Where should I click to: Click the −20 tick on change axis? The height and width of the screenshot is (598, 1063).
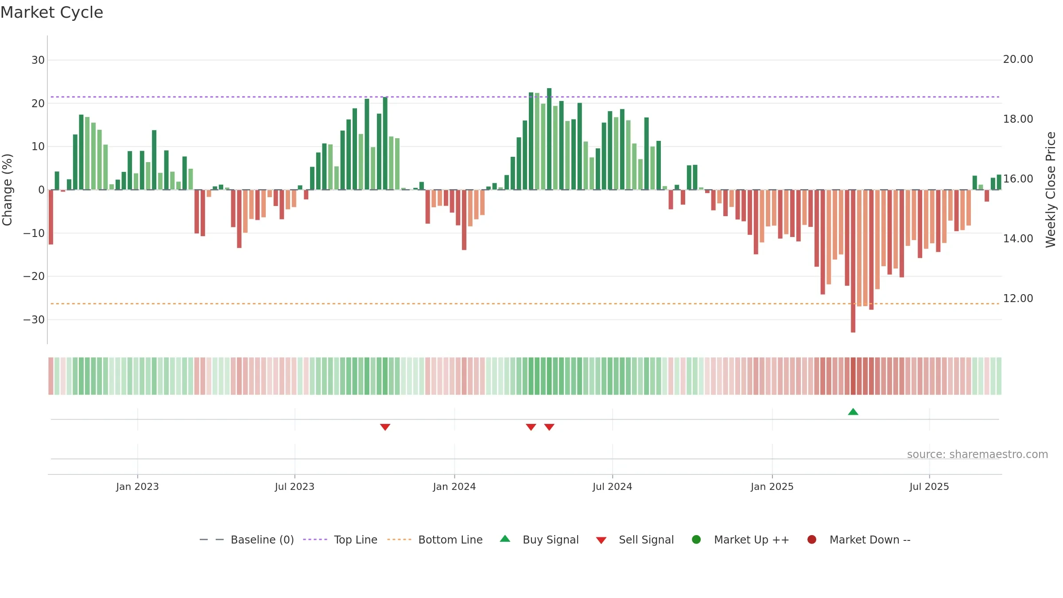point(34,276)
